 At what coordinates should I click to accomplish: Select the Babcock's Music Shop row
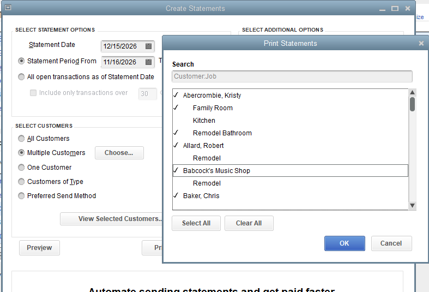216,171
